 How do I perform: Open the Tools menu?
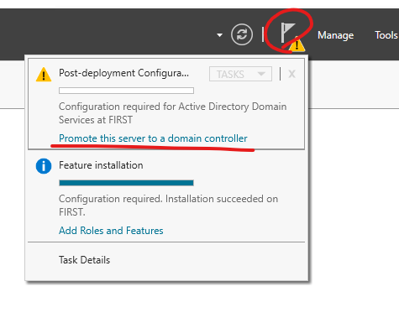pyautogui.click(x=386, y=35)
